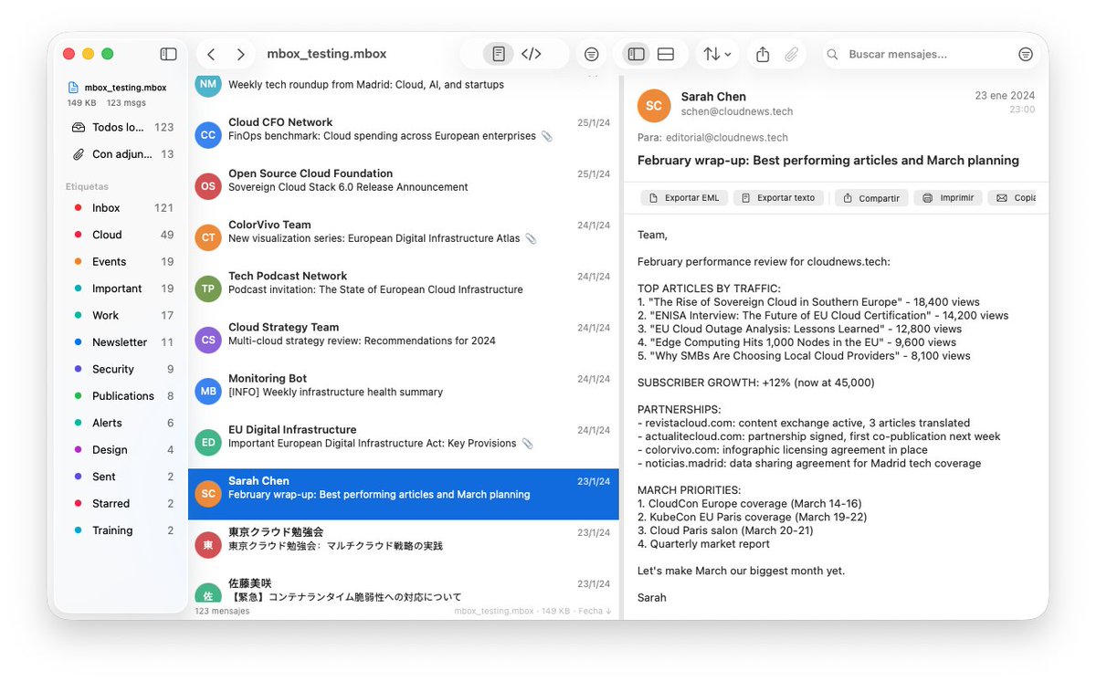Image resolution: width=1096 pixels, height=682 pixels.
Task: Open ColorVivo Team visualization series message
Action: (x=403, y=237)
